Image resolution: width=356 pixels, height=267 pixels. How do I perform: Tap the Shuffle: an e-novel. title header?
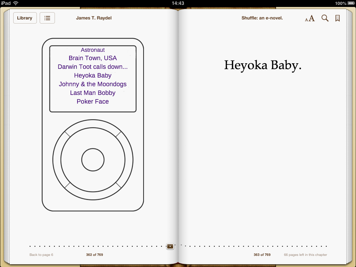(262, 18)
